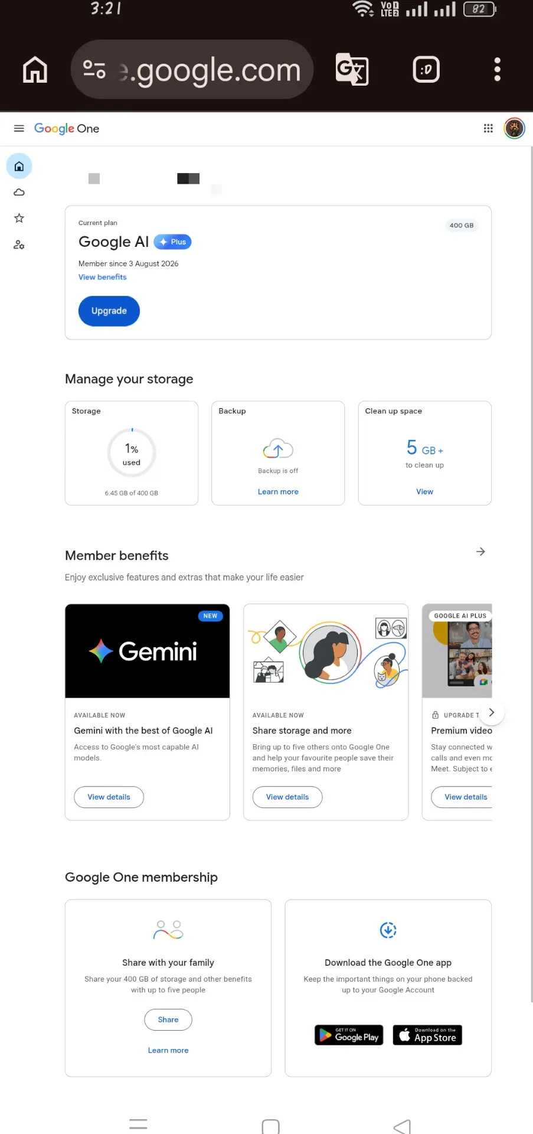Open the hamburger main menu
The width and height of the screenshot is (533, 1134).
[19, 128]
